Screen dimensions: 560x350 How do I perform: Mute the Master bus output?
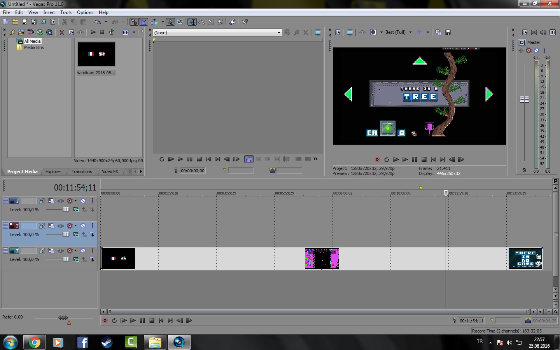(x=536, y=50)
